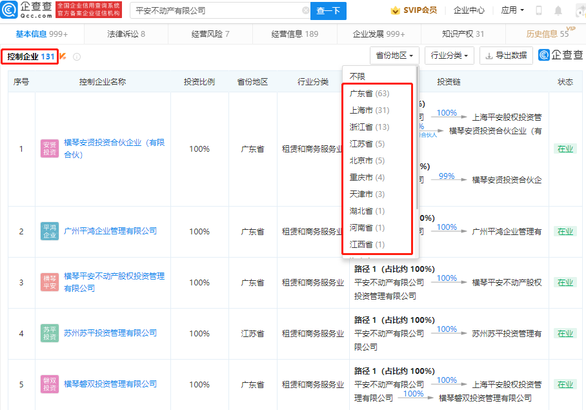Click the Qcc.com logo icon

coord(9,10)
